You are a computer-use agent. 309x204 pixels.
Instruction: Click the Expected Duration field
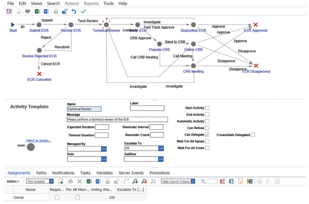[102, 127]
